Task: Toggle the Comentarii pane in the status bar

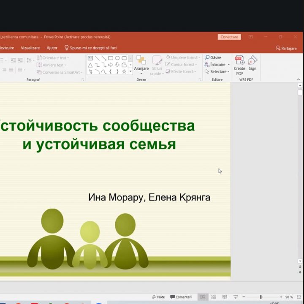Action: (181, 297)
